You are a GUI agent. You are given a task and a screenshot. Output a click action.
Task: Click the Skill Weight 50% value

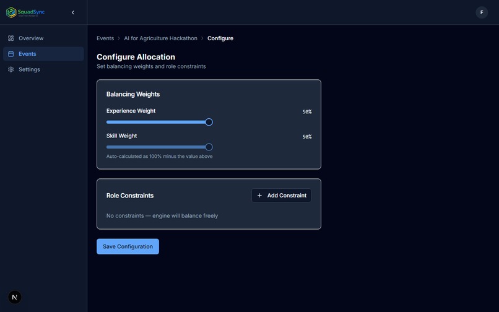click(x=307, y=137)
